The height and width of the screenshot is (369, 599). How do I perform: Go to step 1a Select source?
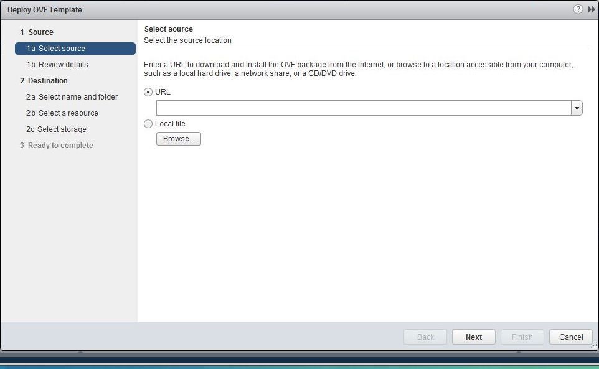[x=75, y=49]
